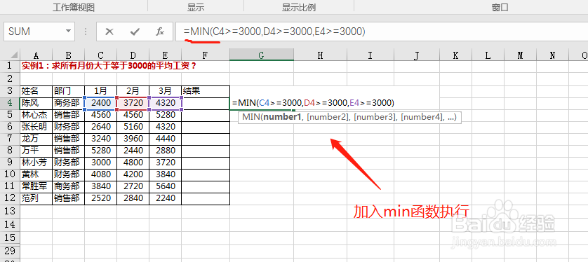Select row 1 header
588x262 pixels.
click(10, 67)
